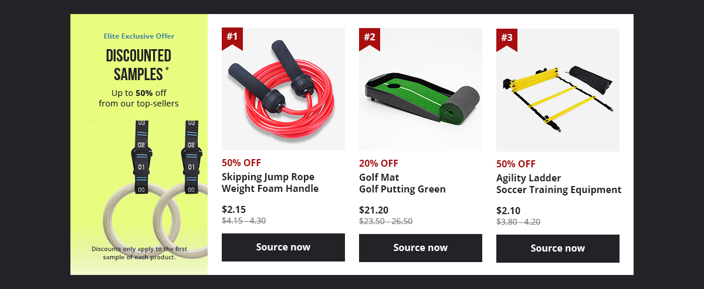Open Agility Ladder Soccer Training Equipment title

[x=559, y=184]
